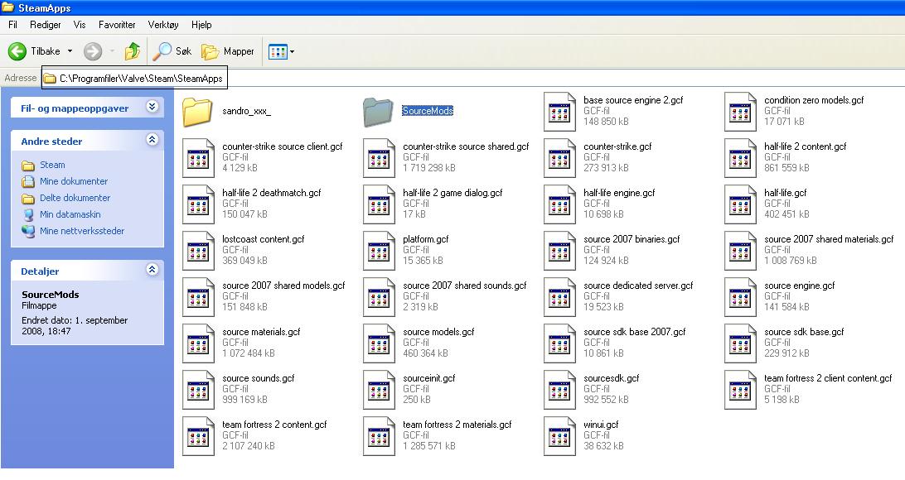Select the platform.gcf file icon
This screenshot has width=905, height=480.
pyautogui.click(x=379, y=251)
